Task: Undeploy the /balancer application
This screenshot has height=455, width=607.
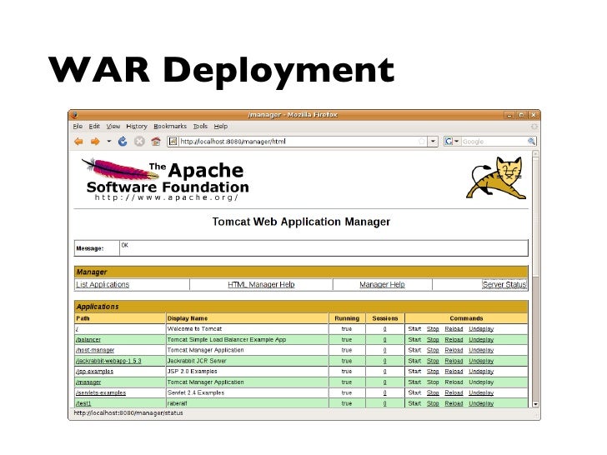Action: pyautogui.click(x=481, y=340)
